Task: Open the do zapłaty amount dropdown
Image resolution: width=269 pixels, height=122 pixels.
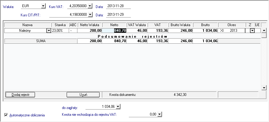Action: coord(118,106)
